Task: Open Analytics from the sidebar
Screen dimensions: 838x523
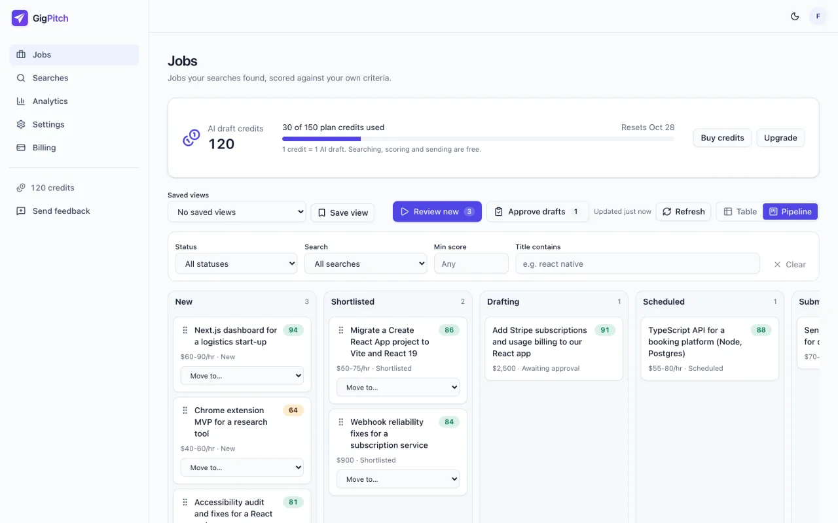Action: pos(74,101)
